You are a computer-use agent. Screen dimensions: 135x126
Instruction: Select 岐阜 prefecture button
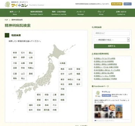(x=47, y=95)
